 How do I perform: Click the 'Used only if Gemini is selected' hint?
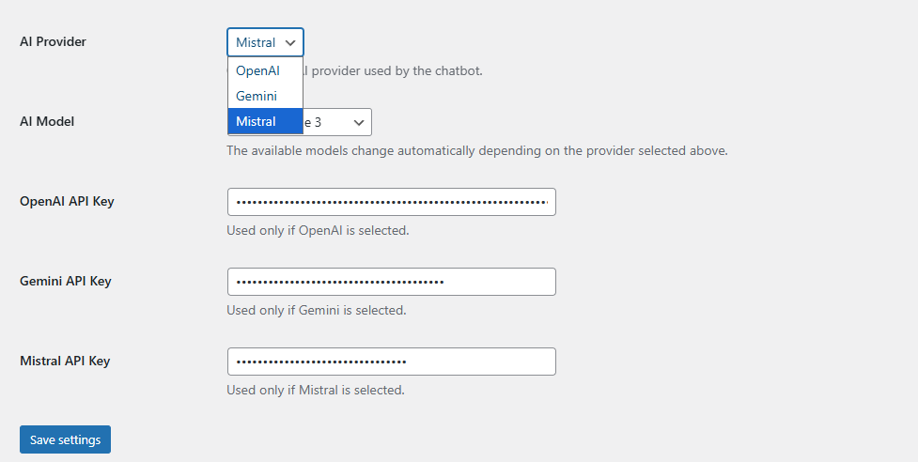(317, 310)
